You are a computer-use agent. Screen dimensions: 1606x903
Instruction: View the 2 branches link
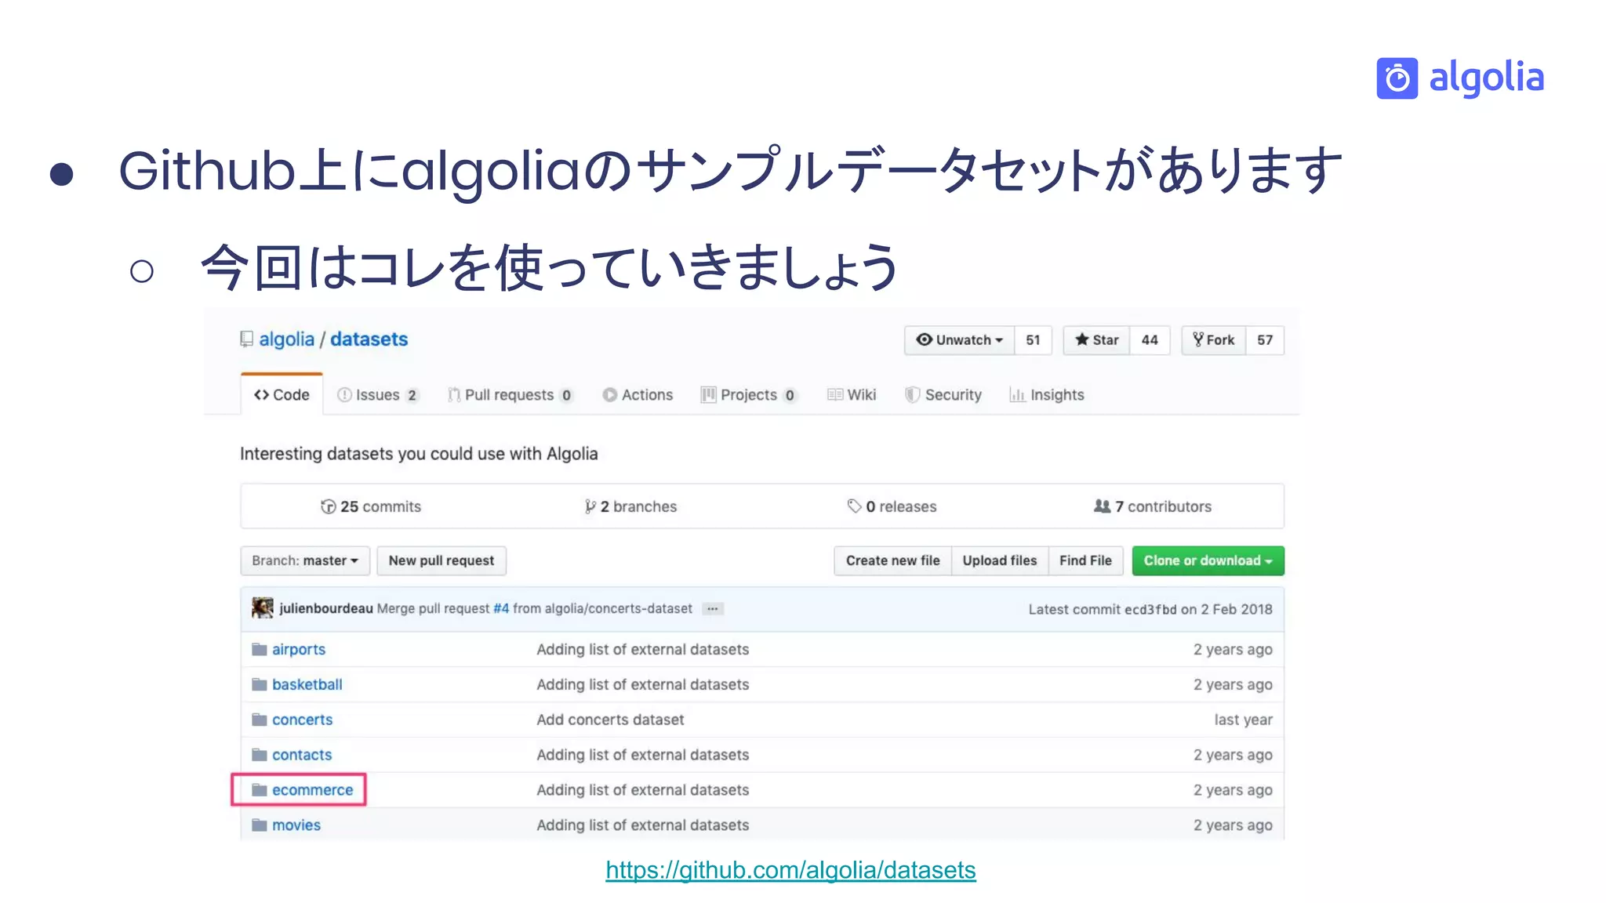pos(630,506)
